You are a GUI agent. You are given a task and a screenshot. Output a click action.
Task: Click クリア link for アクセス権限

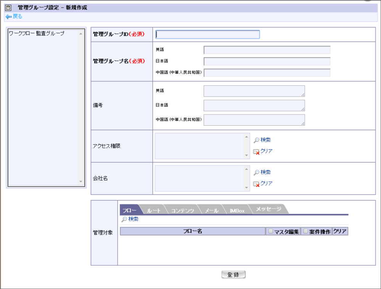pyautogui.click(x=266, y=151)
